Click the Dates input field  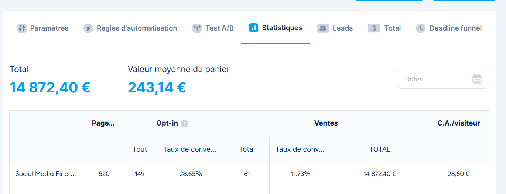pyautogui.click(x=436, y=79)
